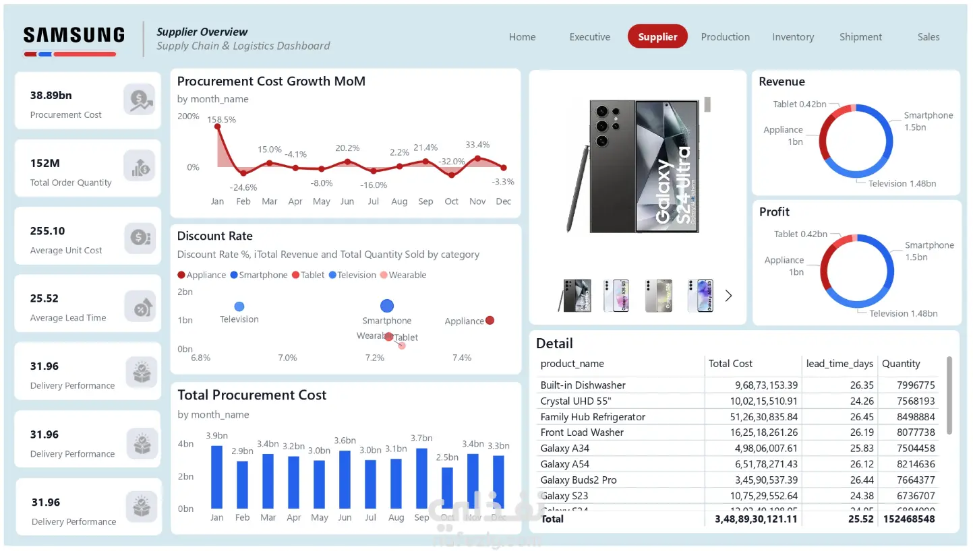
Task: Open the Sales page tab
Action: [928, 37]
